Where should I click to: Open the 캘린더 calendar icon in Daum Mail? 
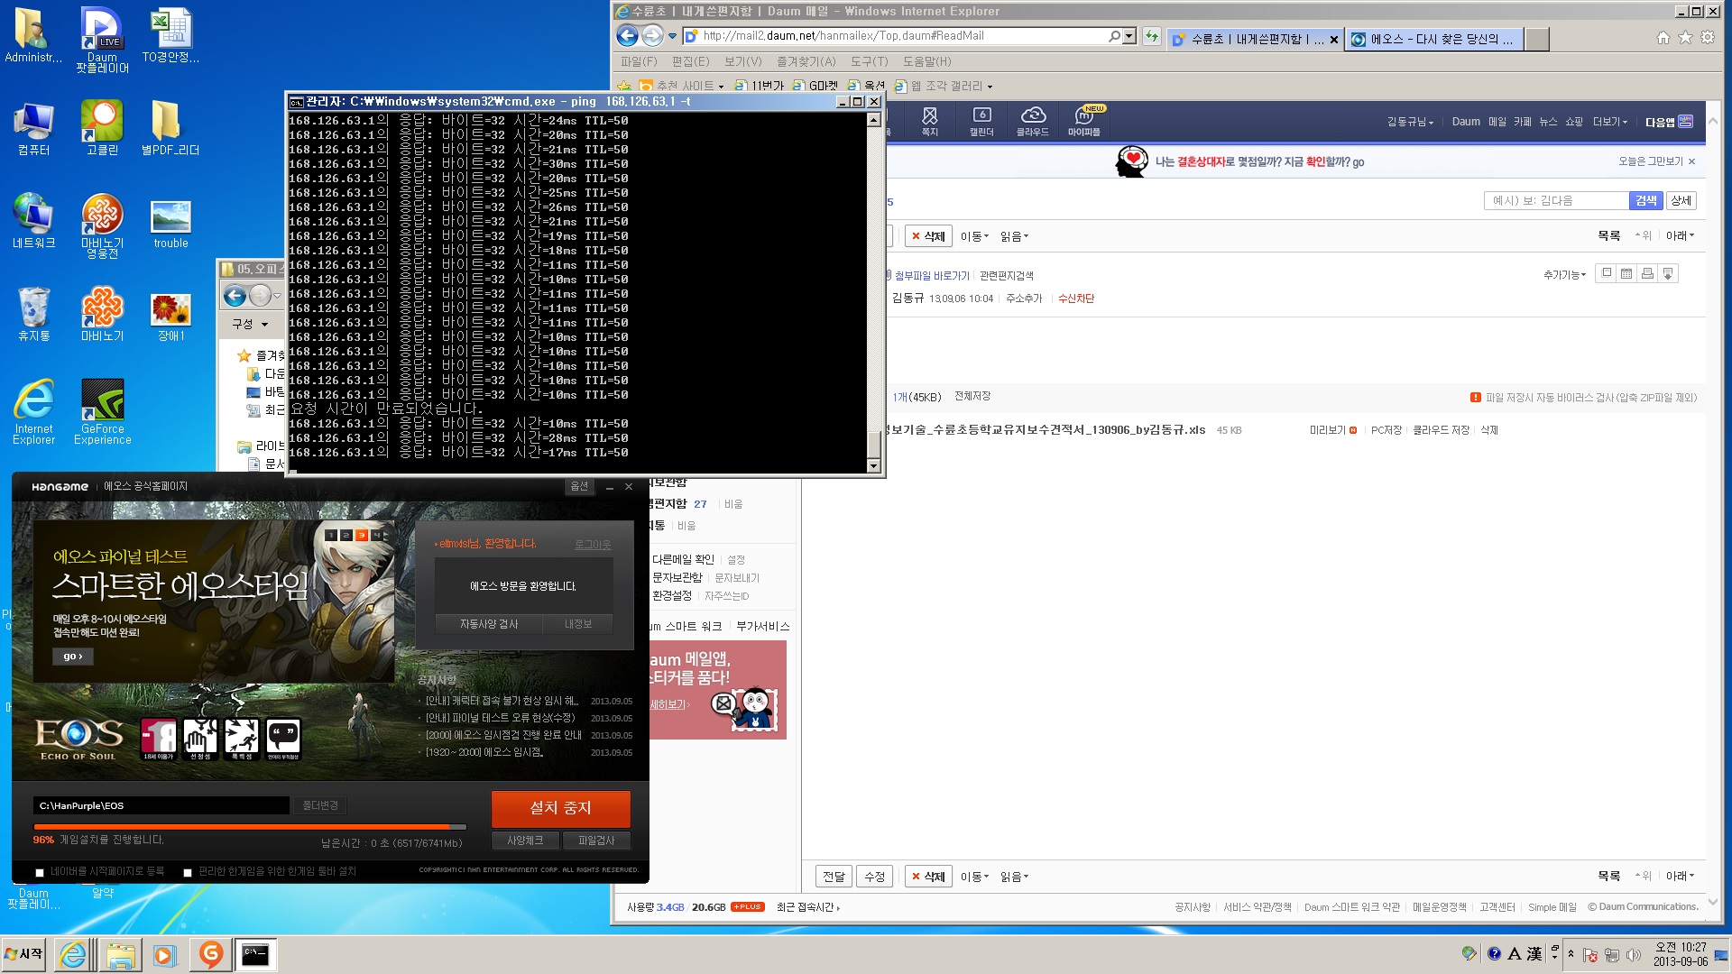click(x=981, y=121)
